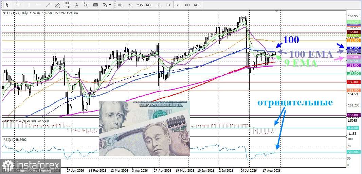Click the MACD 0.0000 level label
Viewport: 362px width, 174px height.
354,128
